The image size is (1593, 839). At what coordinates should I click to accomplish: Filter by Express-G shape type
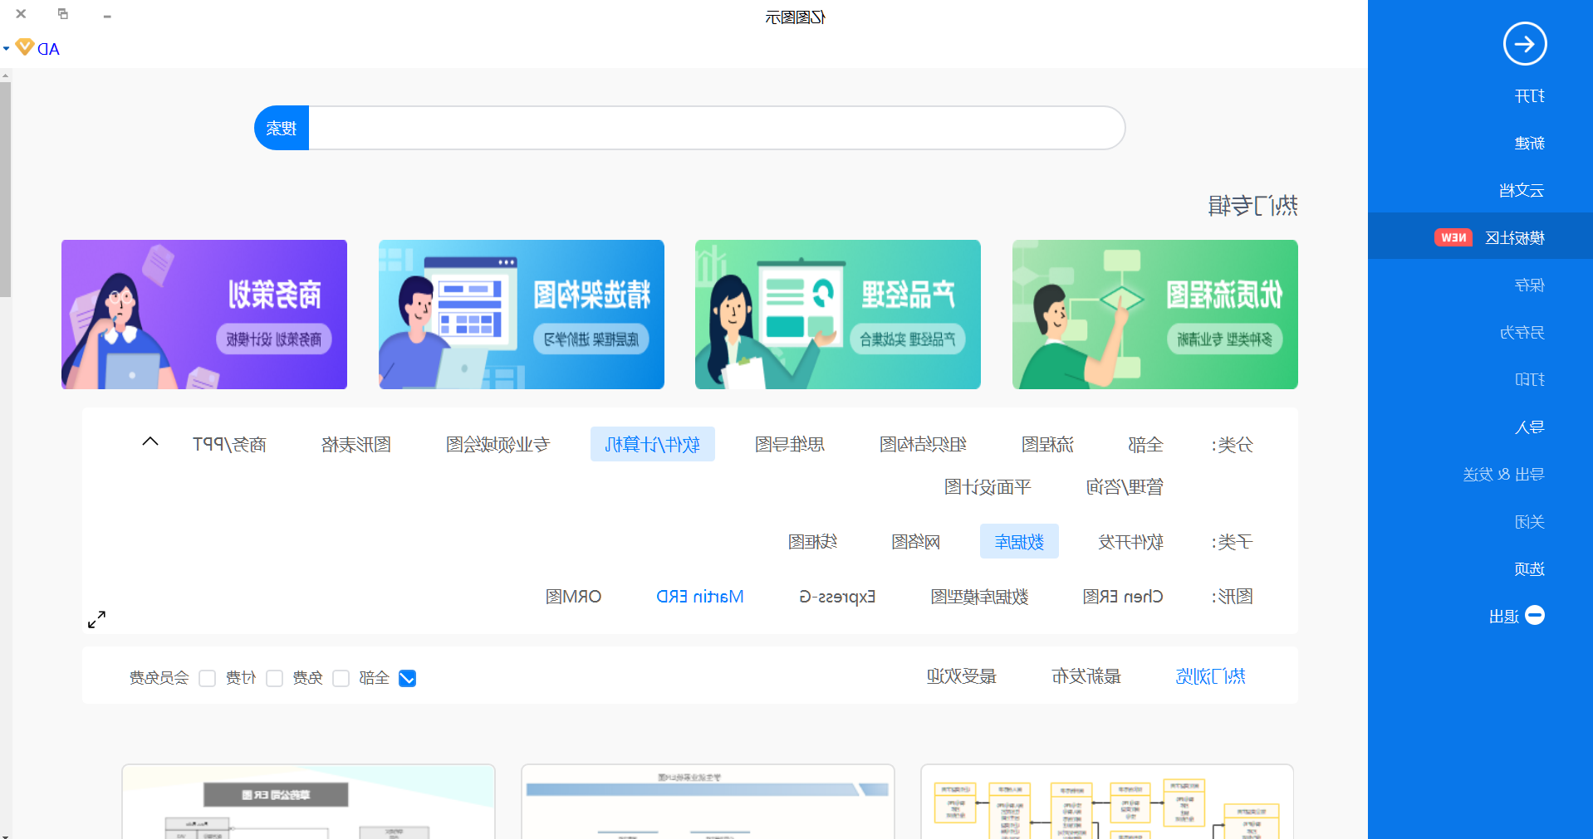(x=837, y=597)
